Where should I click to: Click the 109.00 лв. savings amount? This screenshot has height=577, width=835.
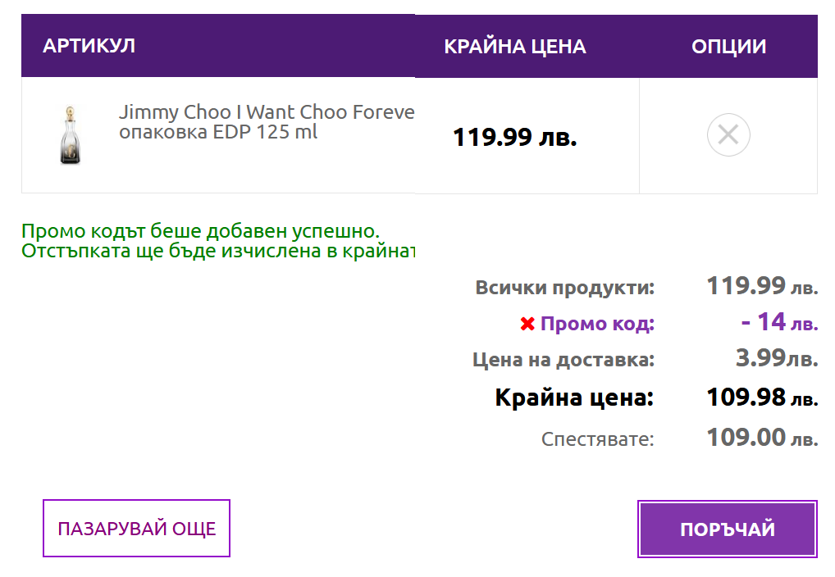[762, 438]
